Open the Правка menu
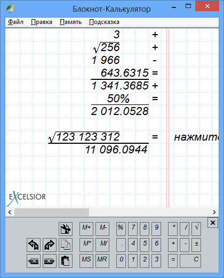 pos(42,22)
